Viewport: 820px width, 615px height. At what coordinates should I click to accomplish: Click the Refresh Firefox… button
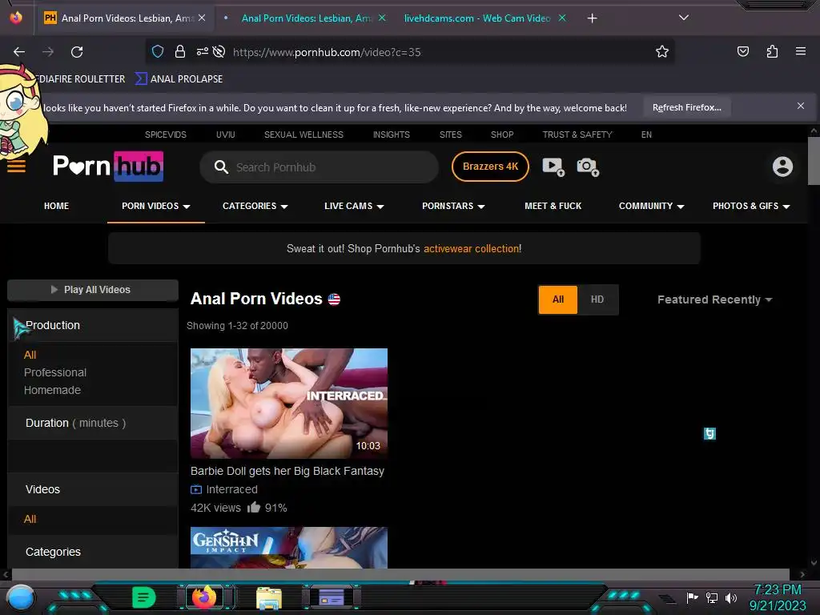pyautogui.click(x=686, y=107)
